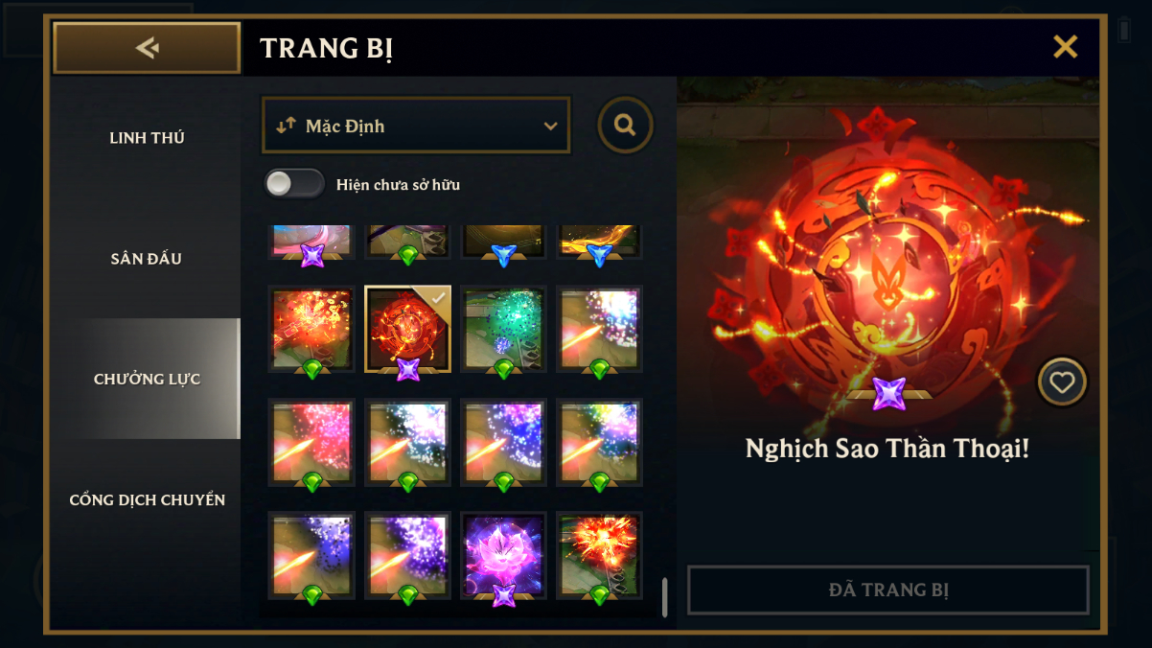The height and width of the screenshot is (648, 1152).
Task: Select the Chưởng Lực tab
Action: pos(147,379)
